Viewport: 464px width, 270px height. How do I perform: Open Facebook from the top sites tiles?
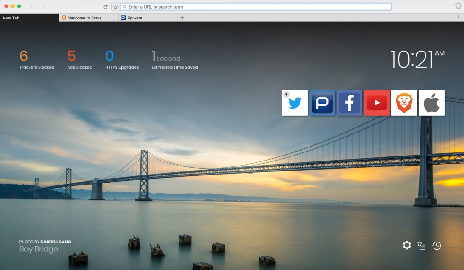pyautogui.click(x=349, y=103)
